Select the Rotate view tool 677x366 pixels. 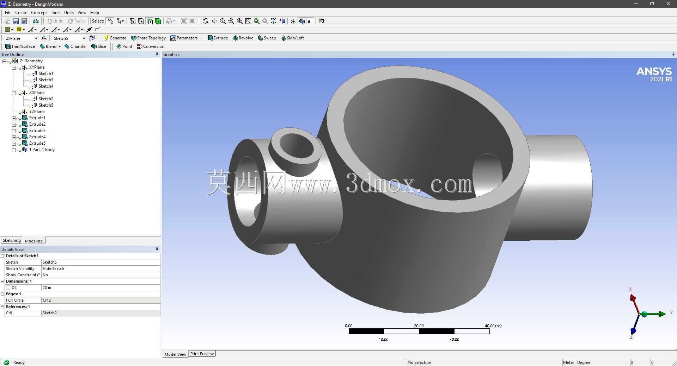click(206, 21)
